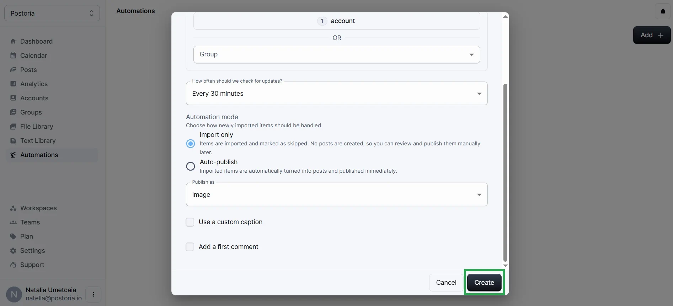This screenshot has width=673, height=306.
Task: Click the Automations icon in sidebar
Action: point(13,155)
